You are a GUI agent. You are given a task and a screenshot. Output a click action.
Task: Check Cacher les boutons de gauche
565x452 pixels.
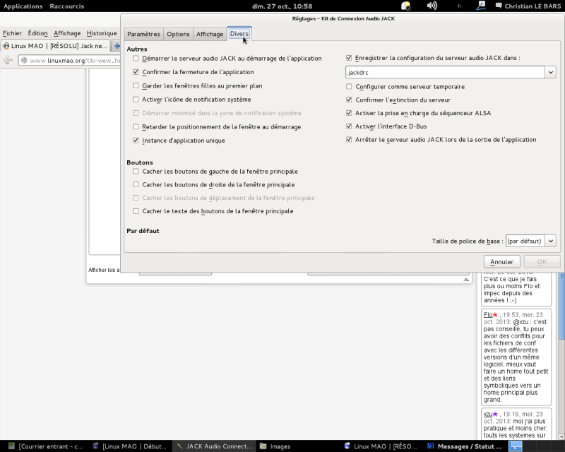pyautogui.click(x=136, y=172)
